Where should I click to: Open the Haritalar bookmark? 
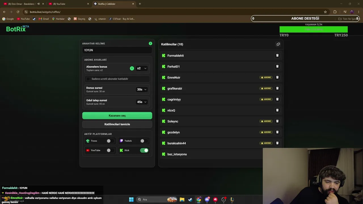58,19
